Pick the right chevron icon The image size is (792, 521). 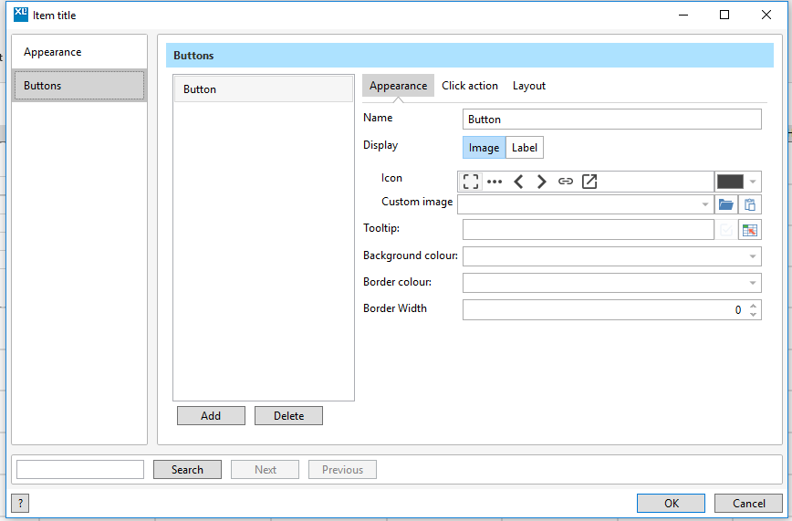[x=541, y=182]
